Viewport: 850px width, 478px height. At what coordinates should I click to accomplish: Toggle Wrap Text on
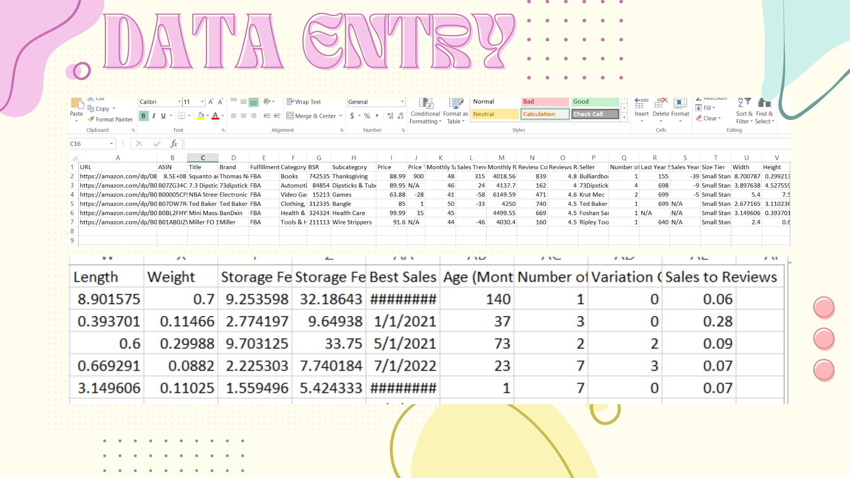pyautogui.click(x=304, y=102)
